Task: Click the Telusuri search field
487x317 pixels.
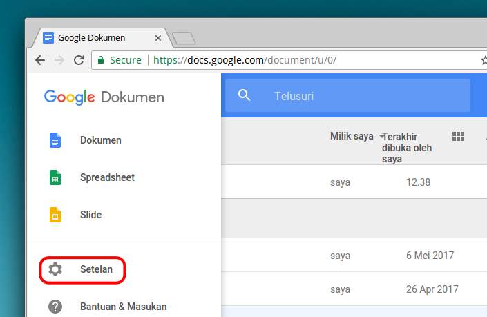Action: pyautogui.click(x=347, y=95)
